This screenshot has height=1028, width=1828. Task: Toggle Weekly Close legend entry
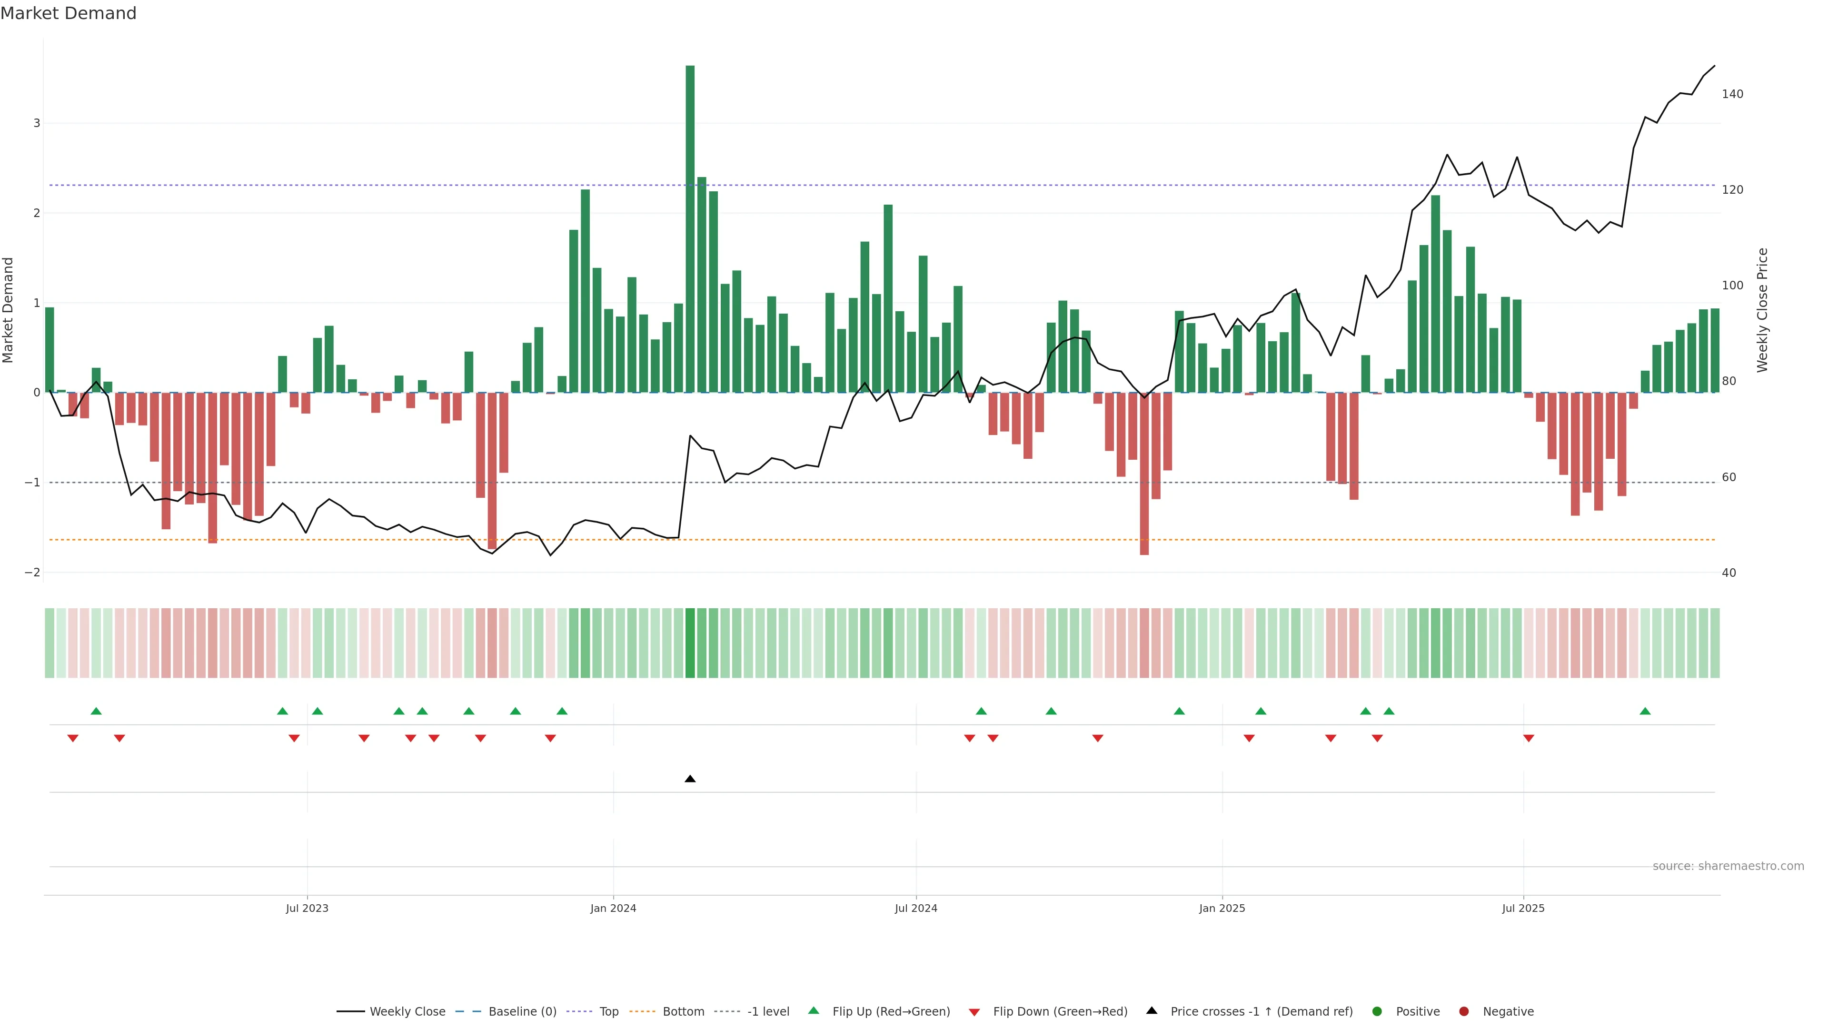(x=407, y=1011)
